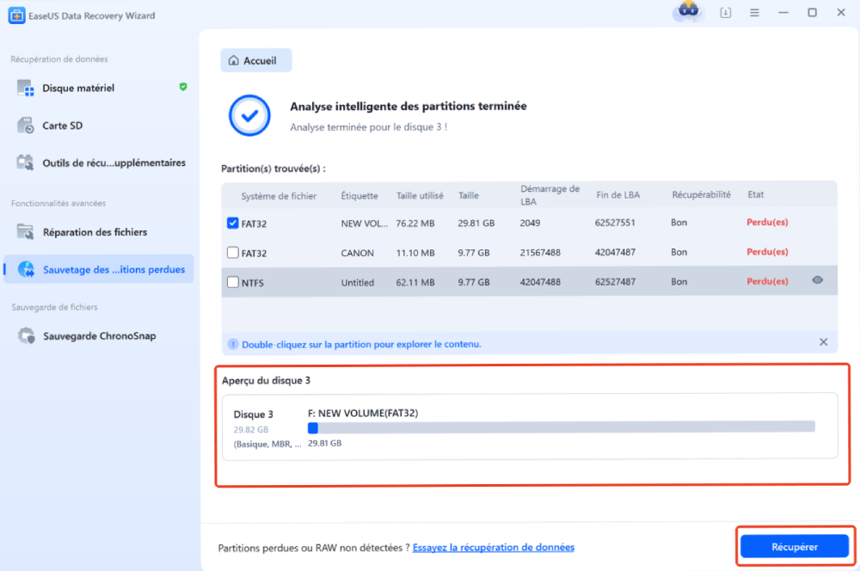Screen dimensions: 860x571
Task: Click the Récupérer button
Action: click(x=794, y=547)
